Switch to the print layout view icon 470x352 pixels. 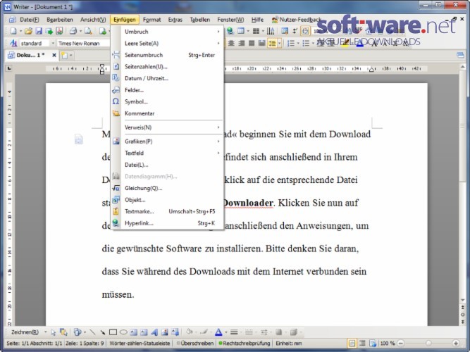coord(352,344)
